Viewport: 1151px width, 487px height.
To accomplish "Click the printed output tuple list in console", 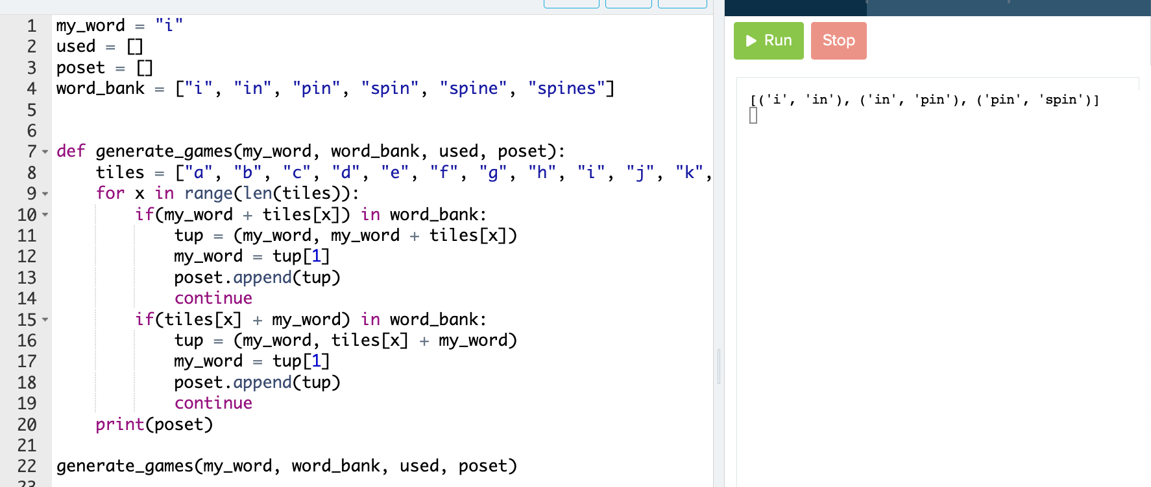I will tap(925, 100).
